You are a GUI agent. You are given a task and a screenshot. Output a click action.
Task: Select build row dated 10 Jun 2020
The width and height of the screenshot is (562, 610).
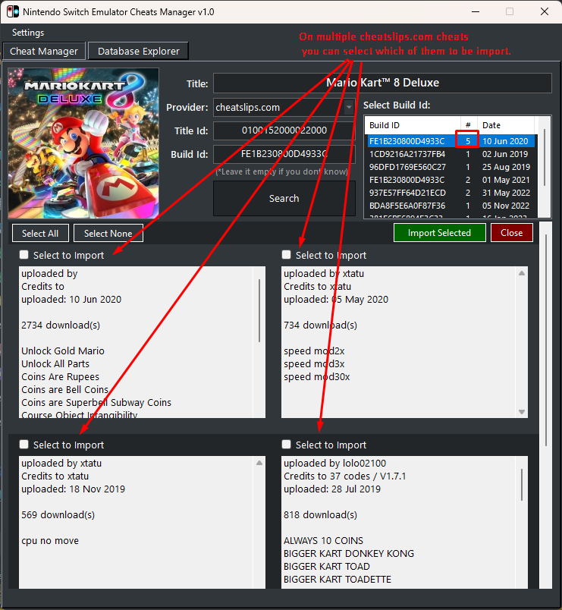click(x=451, y=141)
